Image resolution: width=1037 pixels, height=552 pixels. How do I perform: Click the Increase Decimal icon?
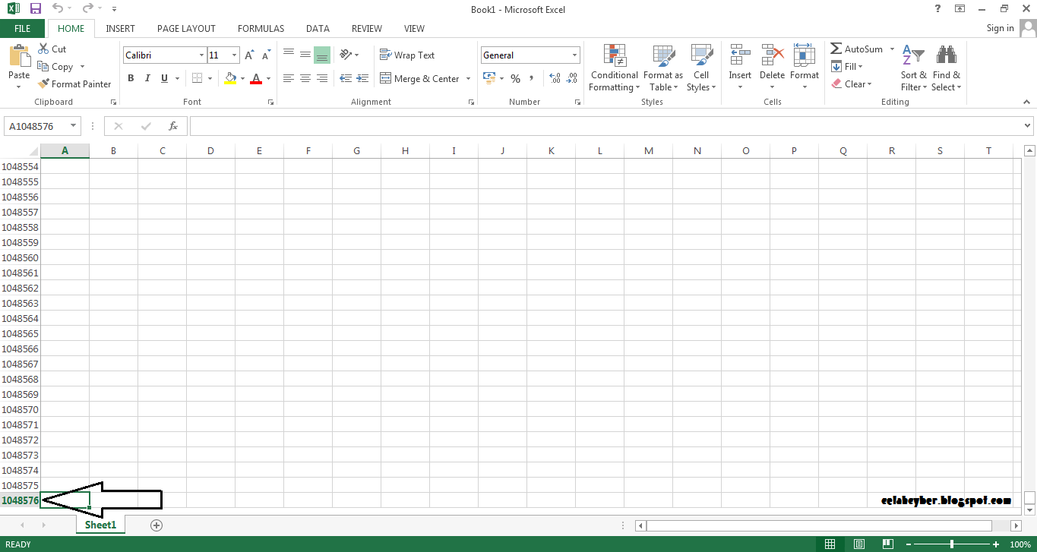coord(555,78)
